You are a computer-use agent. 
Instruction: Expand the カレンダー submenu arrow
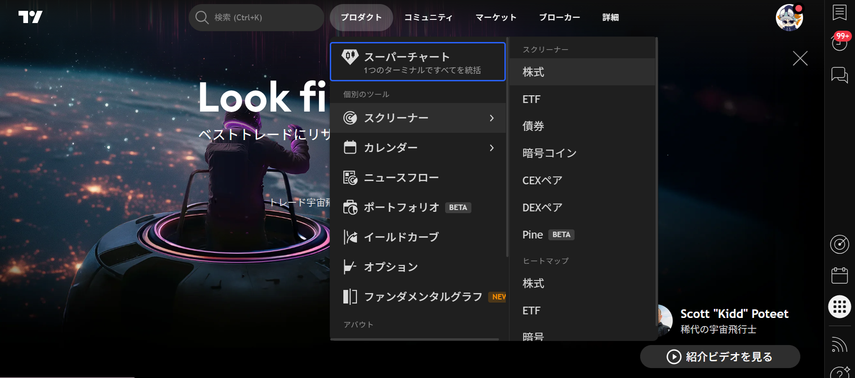[492, 148]
